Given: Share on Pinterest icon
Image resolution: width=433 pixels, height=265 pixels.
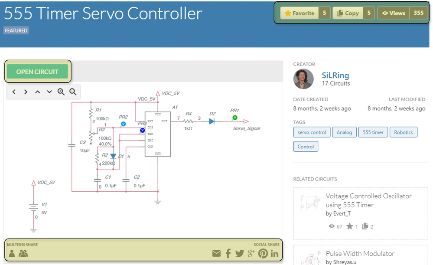Looking at the screenshot, I should (263, 253).
